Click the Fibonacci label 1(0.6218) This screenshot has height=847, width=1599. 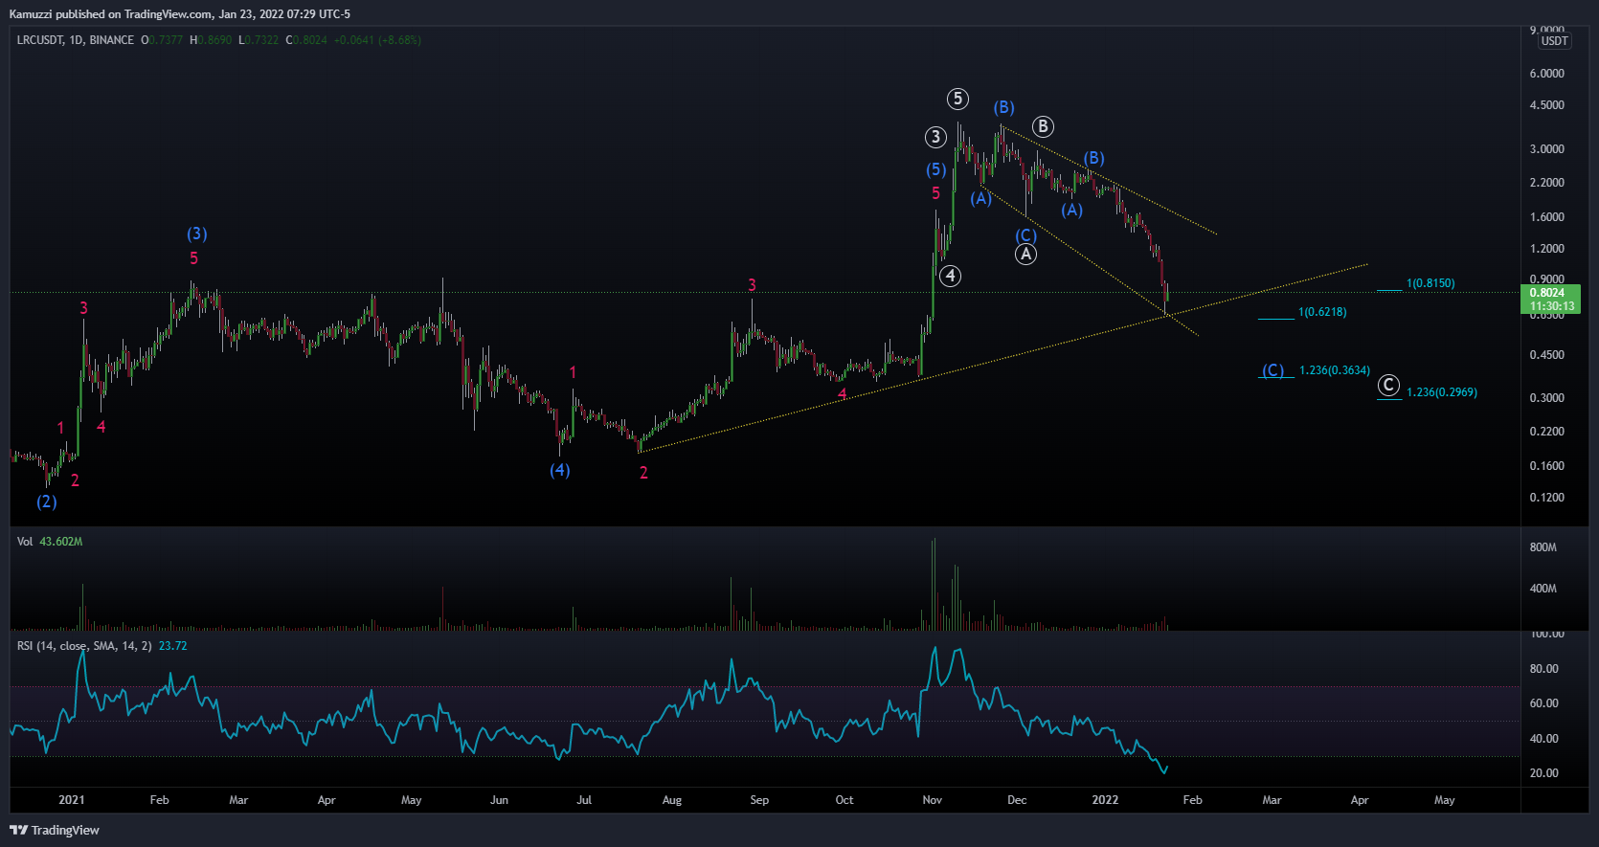1322,312
